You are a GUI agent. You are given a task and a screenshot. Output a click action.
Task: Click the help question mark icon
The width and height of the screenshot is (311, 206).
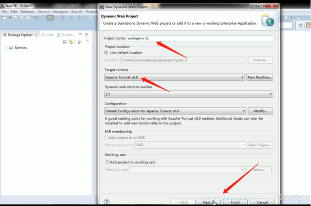point(107,202)
